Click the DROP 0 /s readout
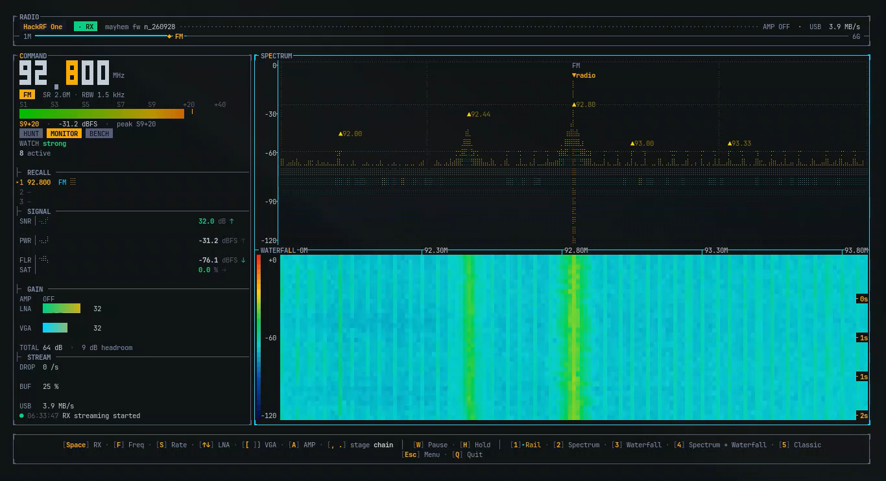Image resolution: width=886 pixels, height=481 pixels. pos(39,367)
